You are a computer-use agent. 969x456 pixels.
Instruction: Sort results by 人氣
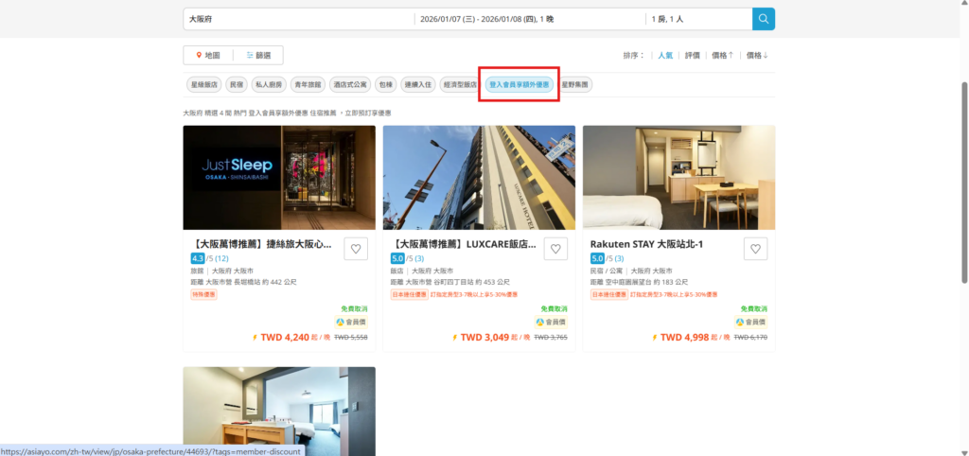tap(665, 55)
